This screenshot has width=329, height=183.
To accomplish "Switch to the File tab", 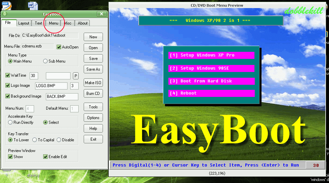I will coord(8,23).
